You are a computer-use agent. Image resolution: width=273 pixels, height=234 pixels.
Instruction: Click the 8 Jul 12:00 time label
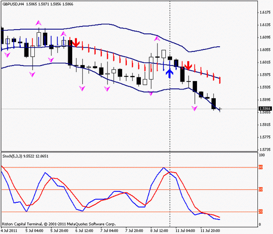point(159,231)
